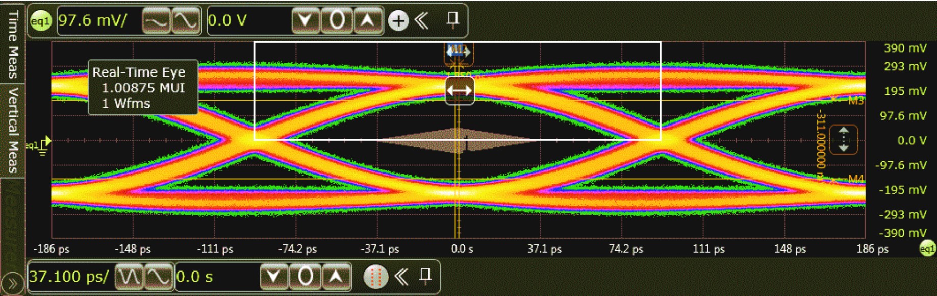Increase vertical scale with large-wave button
937x296 pixels.
pos(186,21)
